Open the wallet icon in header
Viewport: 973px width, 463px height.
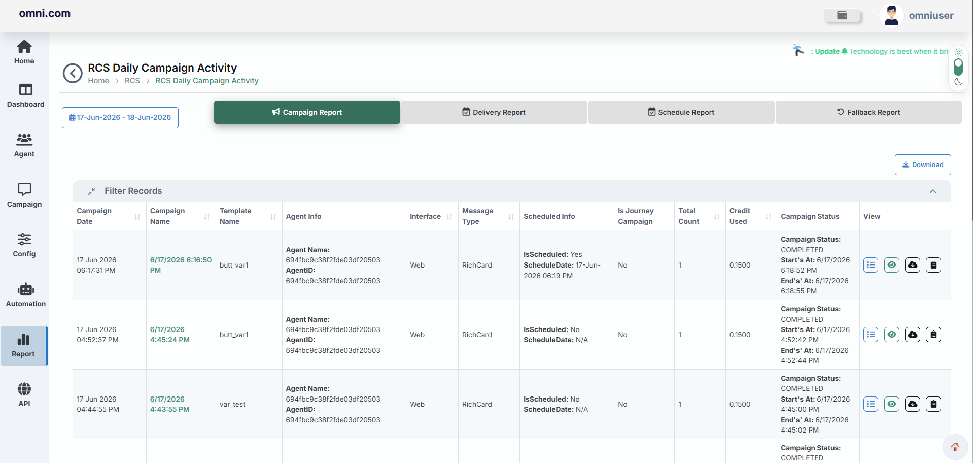pyautogui.click(x=842, y=15)
